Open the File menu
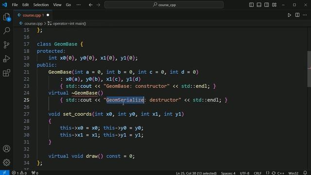 [x=15, y=5]
